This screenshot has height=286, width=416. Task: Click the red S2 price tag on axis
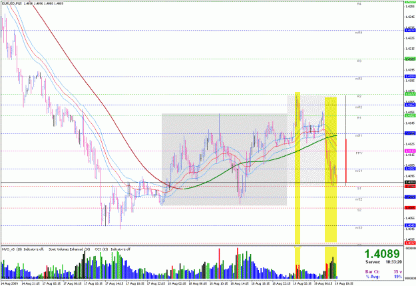[x=410, y=208]
